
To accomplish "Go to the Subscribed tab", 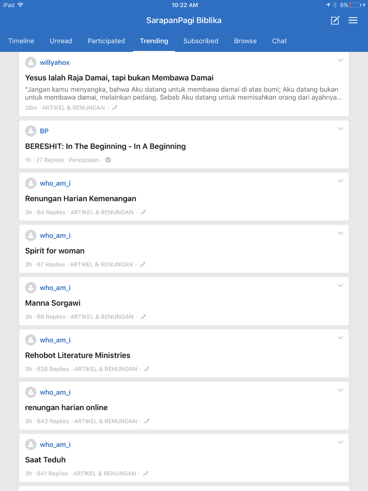I will click(x=201, y=41).
